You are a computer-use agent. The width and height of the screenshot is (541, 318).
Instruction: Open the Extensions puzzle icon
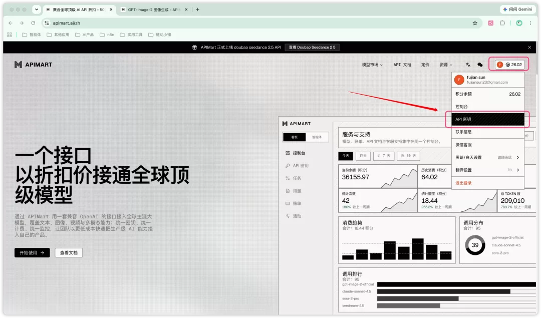pyautogui.click(x=502, y=23)
